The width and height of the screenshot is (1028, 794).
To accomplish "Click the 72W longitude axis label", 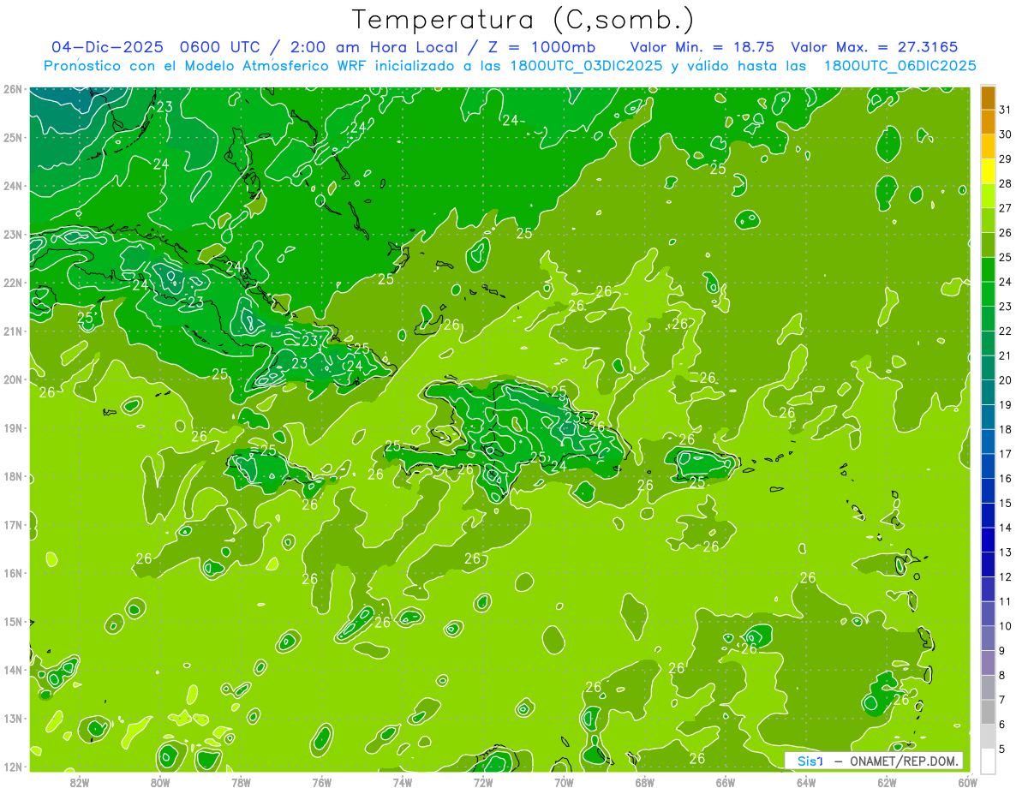I will 483,781.
